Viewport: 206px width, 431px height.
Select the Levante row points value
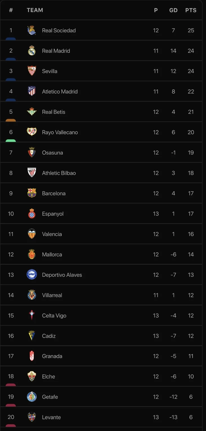[x=191, y=417]
